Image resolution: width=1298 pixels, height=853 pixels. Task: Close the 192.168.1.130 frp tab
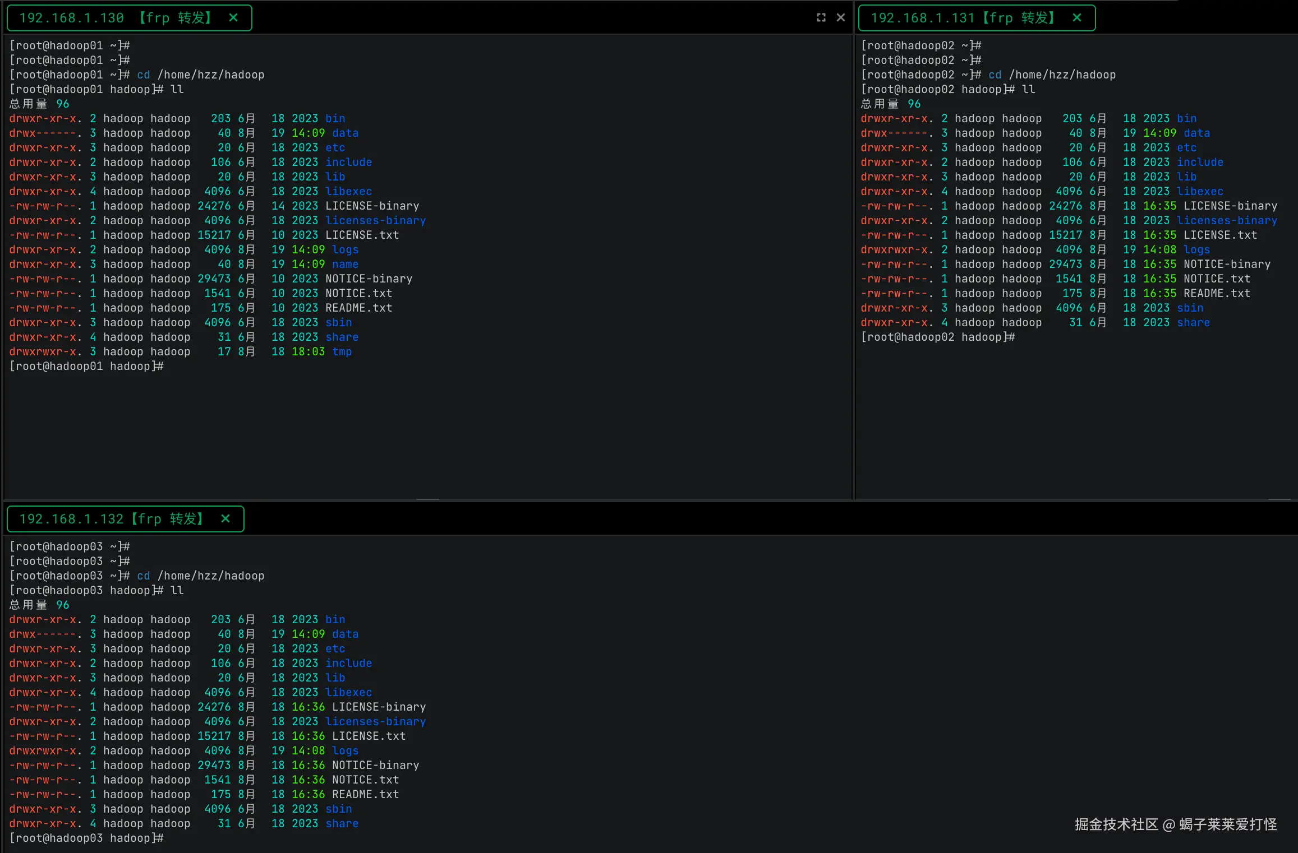click(233, 18)
